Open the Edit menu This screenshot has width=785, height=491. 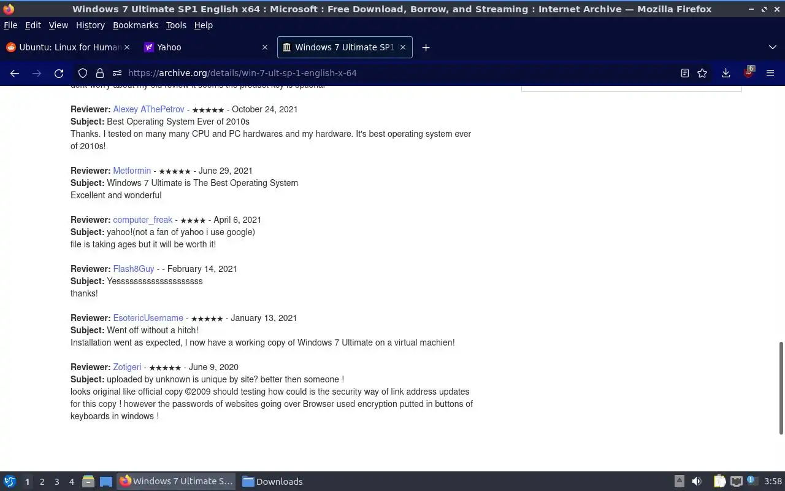pyautogui.click(x=33, y=25)
